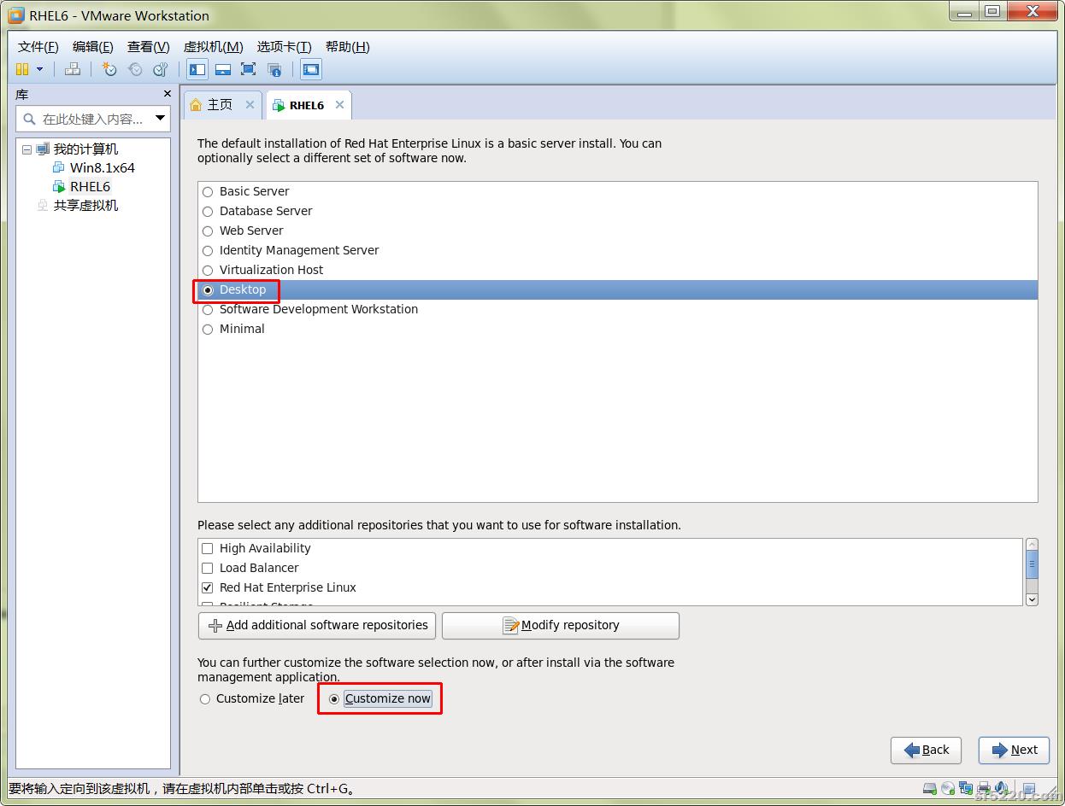Click the repository list scrollbar thumb
The image size is (1065, 806).
[1032, 564]
